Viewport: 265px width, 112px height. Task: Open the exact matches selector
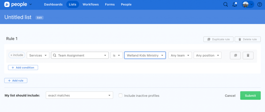79,95
